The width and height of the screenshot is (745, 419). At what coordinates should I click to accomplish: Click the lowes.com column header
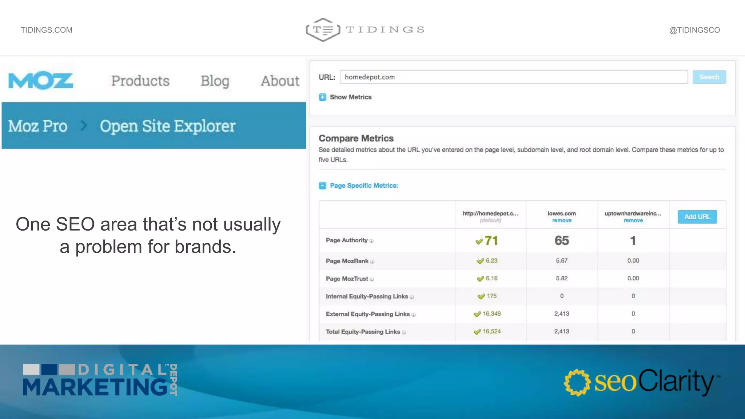pyautogui.click(x=562, y=214)
